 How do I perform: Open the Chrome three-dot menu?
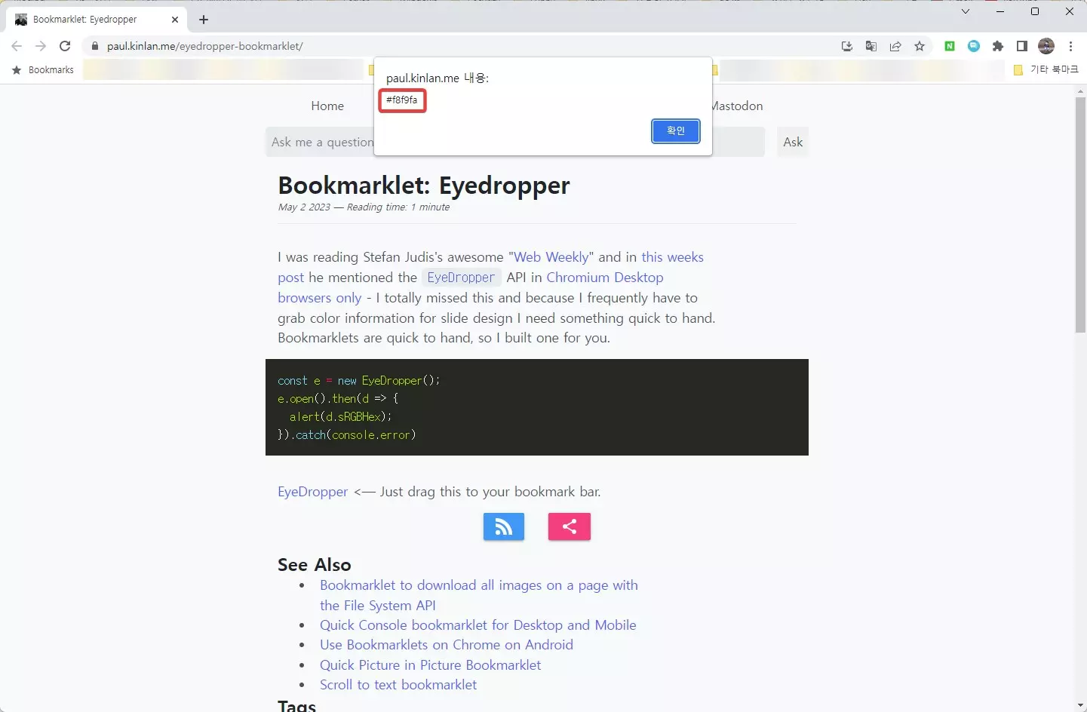click(1070, 46)
